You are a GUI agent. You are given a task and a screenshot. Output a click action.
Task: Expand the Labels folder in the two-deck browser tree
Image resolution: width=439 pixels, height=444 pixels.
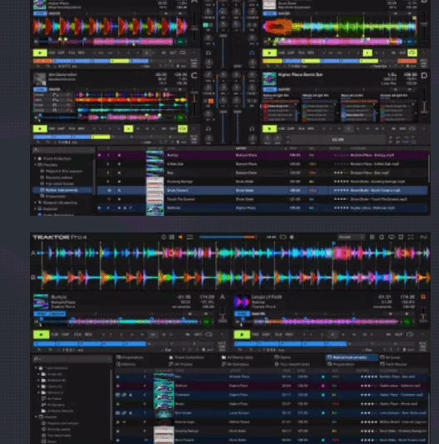point(39,387)
